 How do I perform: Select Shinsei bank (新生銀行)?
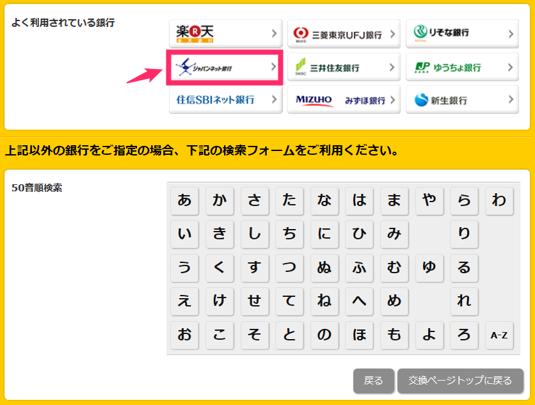462,100
